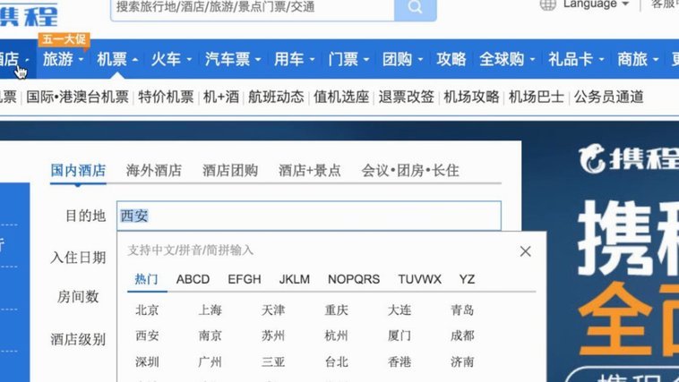Select the NOPQRS city tab
Image resolution: width=679 pixels, height=382 pixels.
pyautogui.click(x=354, y=279)
